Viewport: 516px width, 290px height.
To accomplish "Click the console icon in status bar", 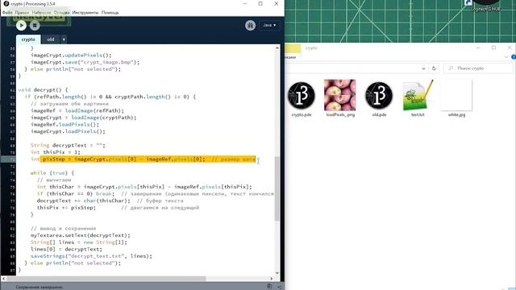I will 269,287.
